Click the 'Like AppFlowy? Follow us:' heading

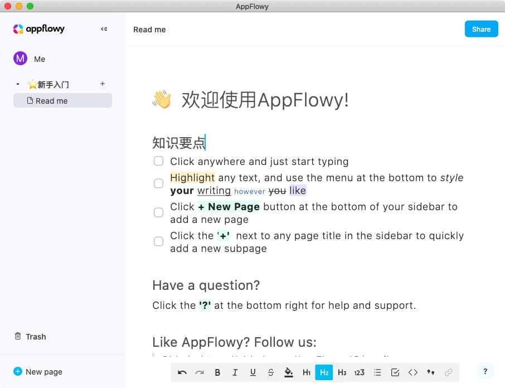(235, 342)
